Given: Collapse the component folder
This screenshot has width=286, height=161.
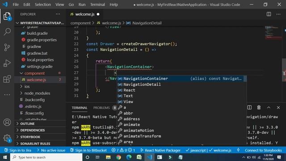Looking at the screenshot, I should pyautogui.click(x=40, y=73).
